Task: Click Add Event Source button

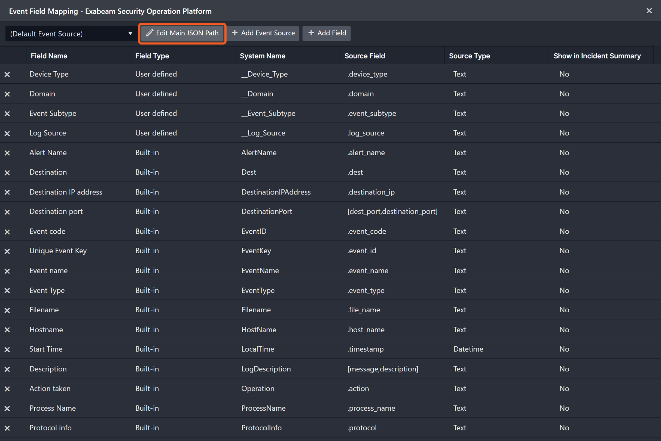Action: (x=263, y=33)
